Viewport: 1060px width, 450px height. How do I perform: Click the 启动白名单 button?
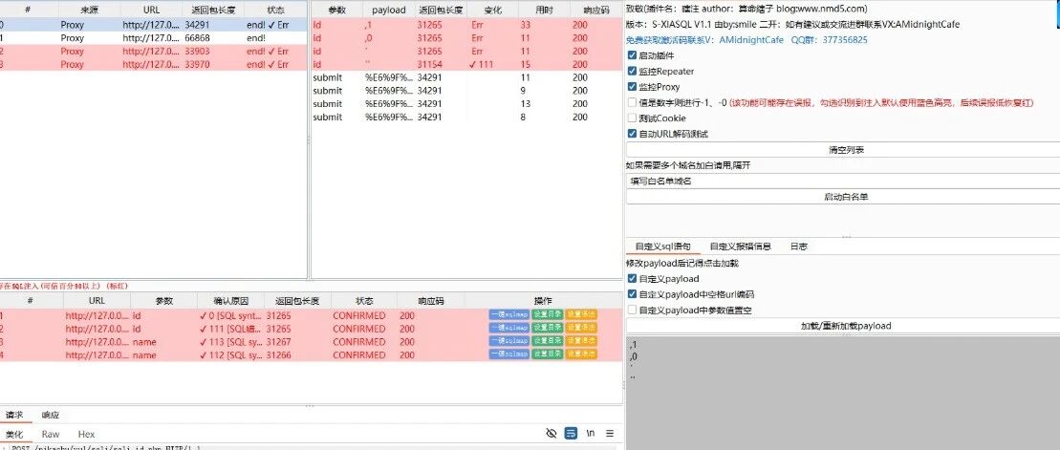pos(843,197)
